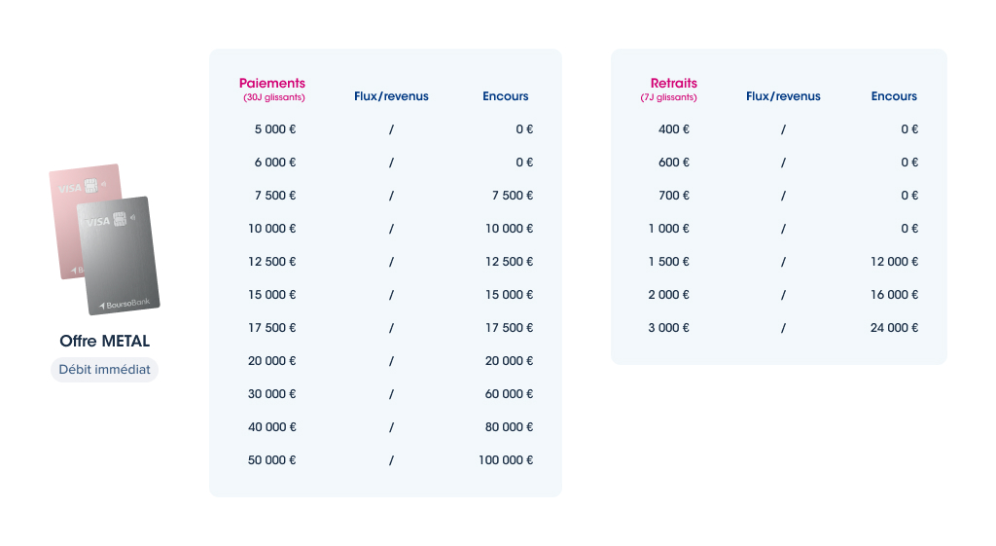Select the Débit immédiat badge

coord(104,369)
